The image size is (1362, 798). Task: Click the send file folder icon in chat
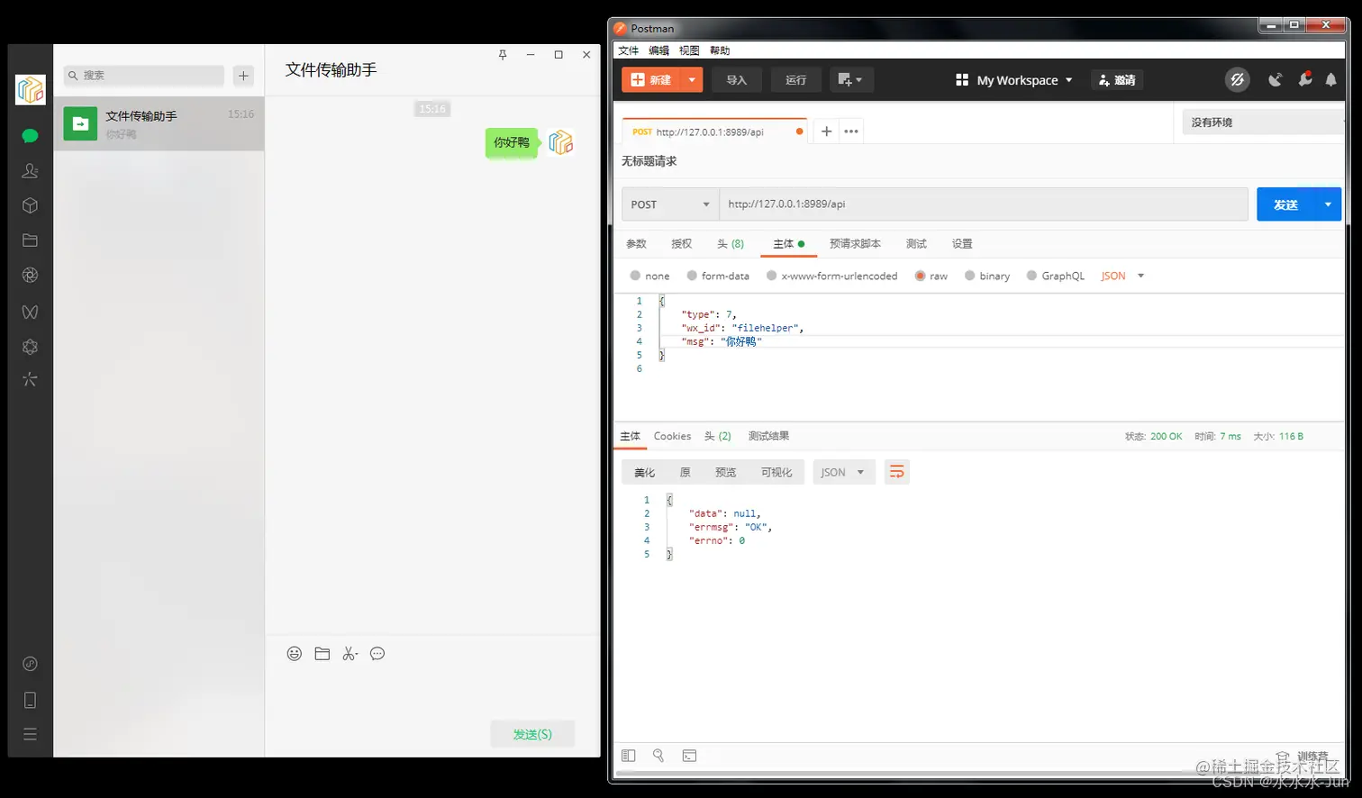pyautogui.click(x=322, y=654)
